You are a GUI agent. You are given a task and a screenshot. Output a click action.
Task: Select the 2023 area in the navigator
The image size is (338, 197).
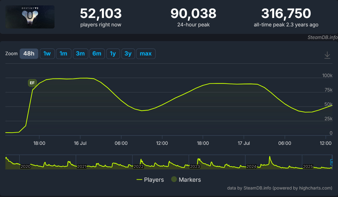tap(195, 167)
